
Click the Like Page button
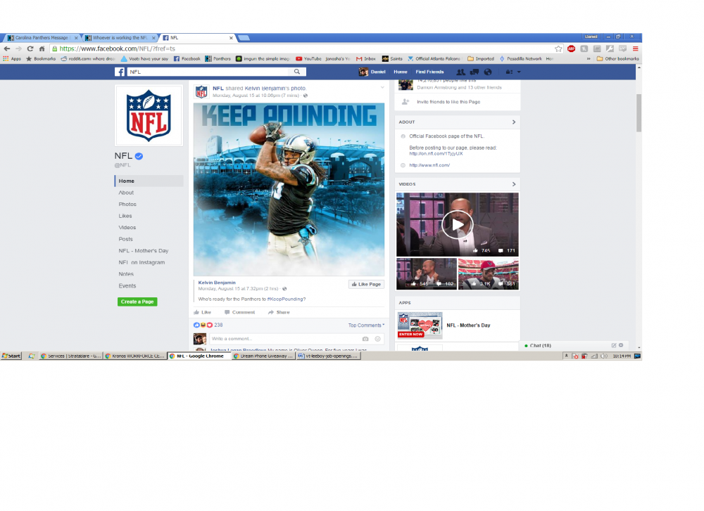point(366,284)
